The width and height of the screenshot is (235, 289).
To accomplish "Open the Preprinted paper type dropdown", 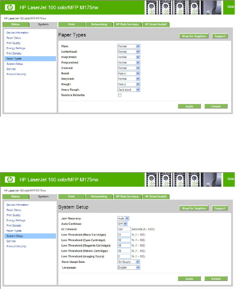I will (x=129, y=57).
